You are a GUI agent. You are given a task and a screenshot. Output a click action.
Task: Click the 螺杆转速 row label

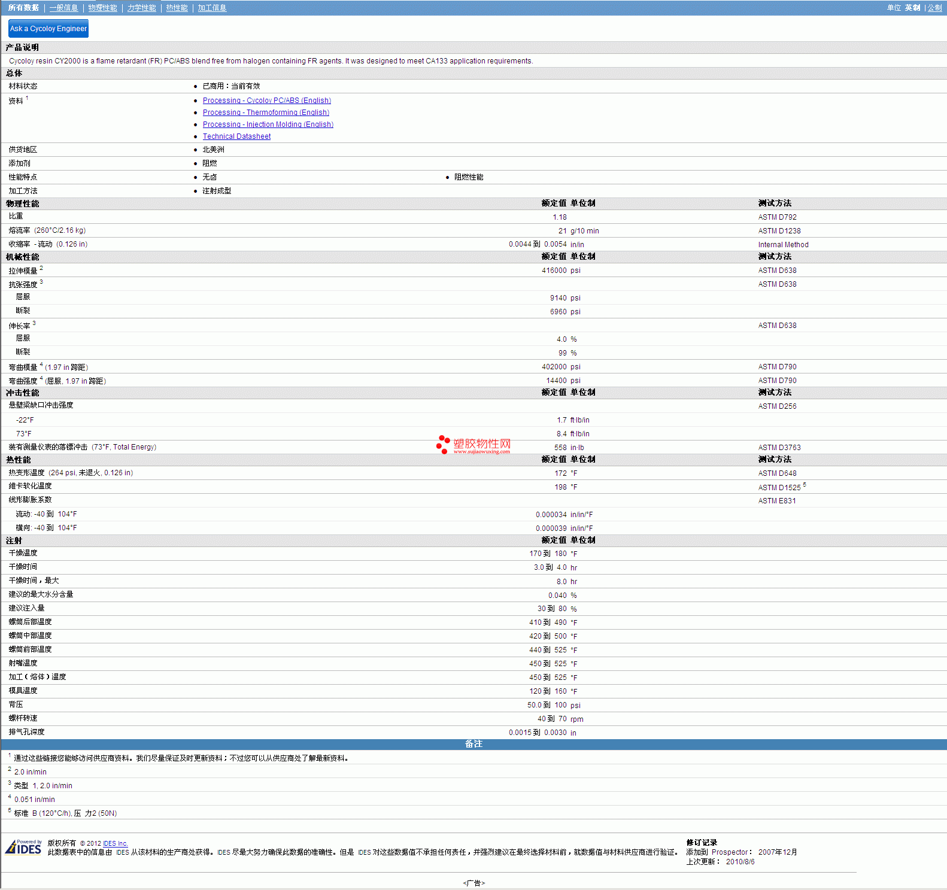coord(23,718)
